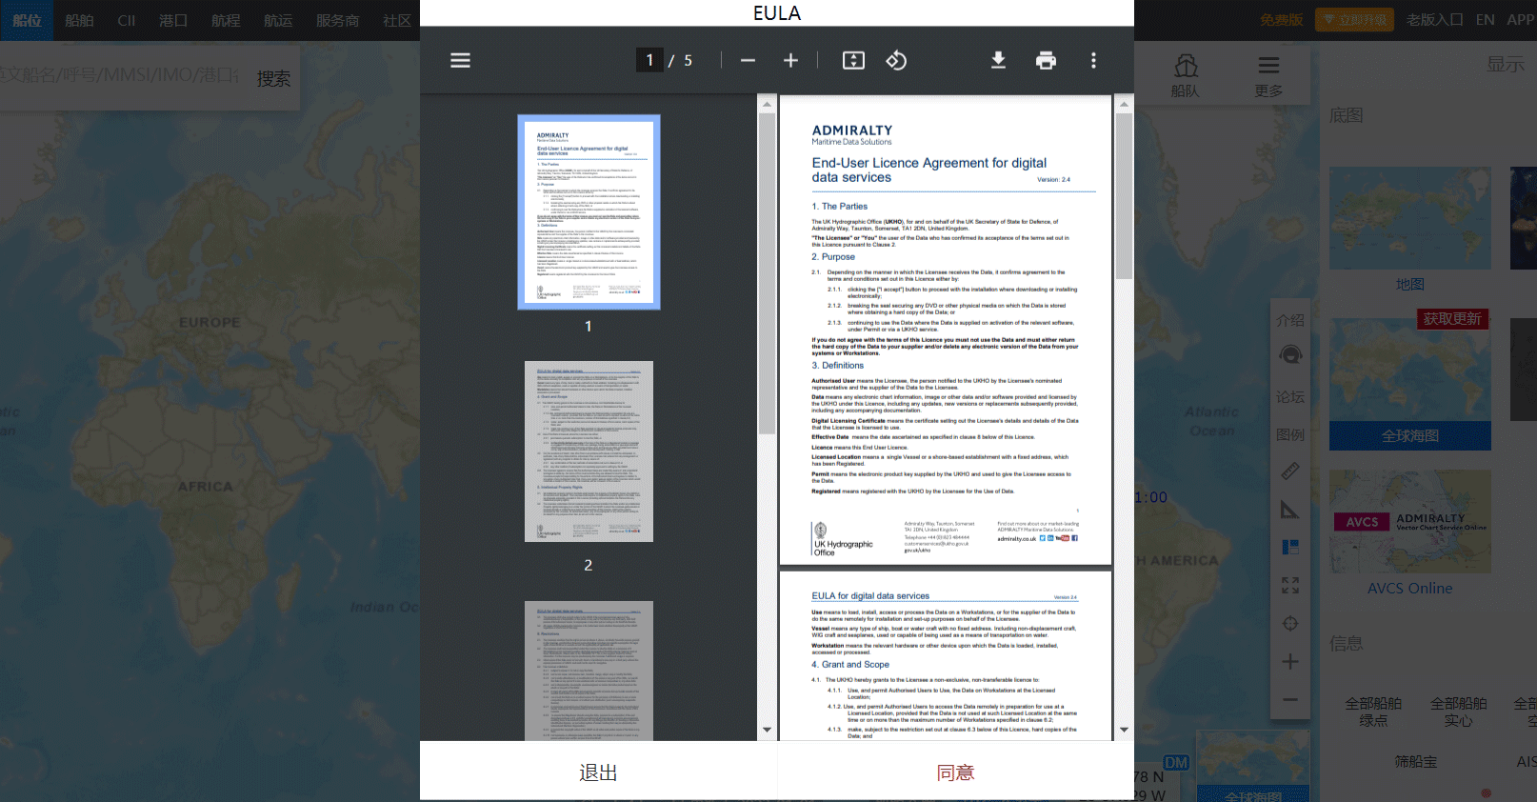Click the locate crosshair icon

[1290, 623]
